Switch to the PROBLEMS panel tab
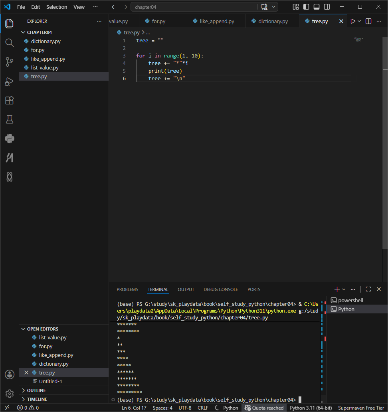Viewport: 388px width, 412px height. (x=127, y=289)
